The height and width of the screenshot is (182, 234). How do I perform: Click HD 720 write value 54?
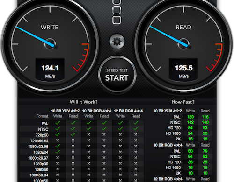pyautogui.click(x=190, y=128)
